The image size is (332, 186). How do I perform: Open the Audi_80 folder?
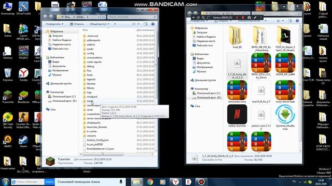tap(237, 37)
